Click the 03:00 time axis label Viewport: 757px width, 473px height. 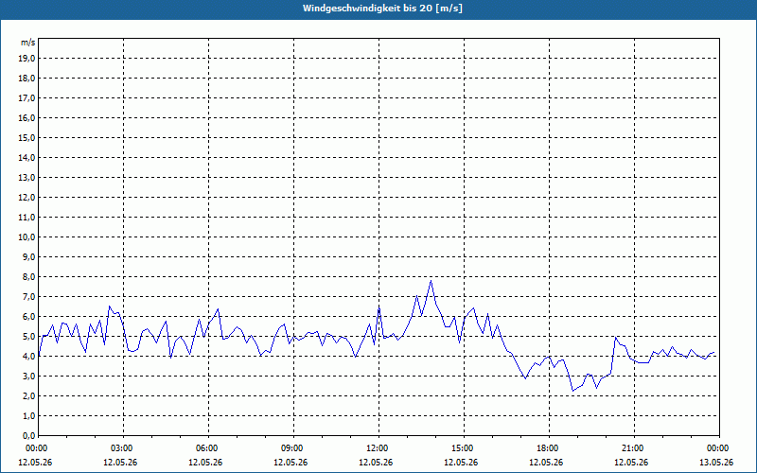123,448
